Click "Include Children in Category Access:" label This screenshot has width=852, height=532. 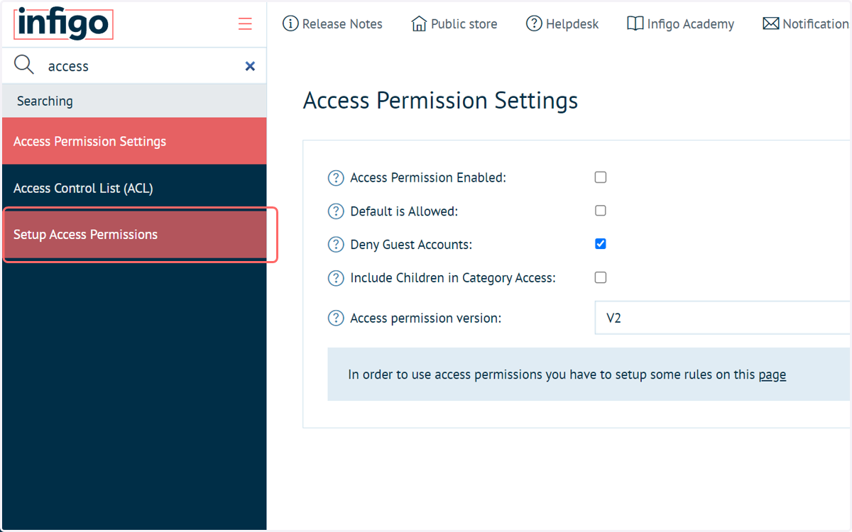[453, 278]
